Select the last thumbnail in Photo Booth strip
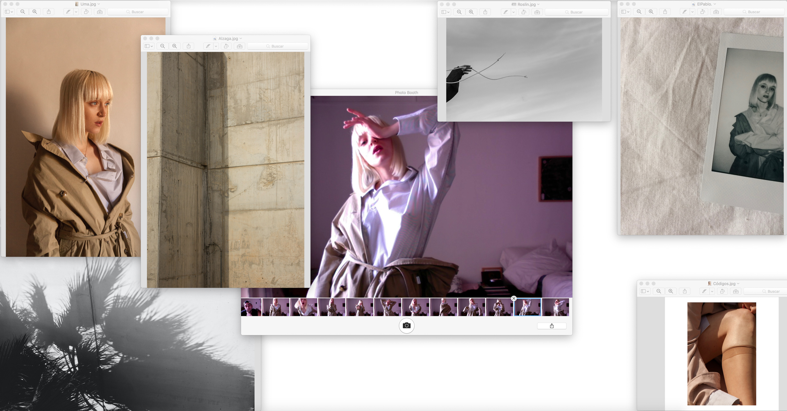 (555, 307)
